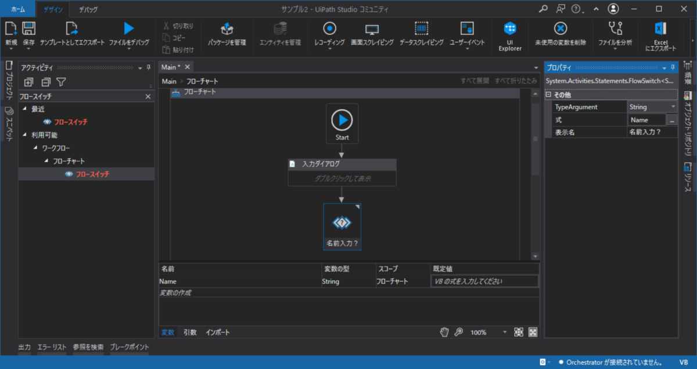
Task: Click すべて折りたたみ in designer
Action: tap(516, 81)
